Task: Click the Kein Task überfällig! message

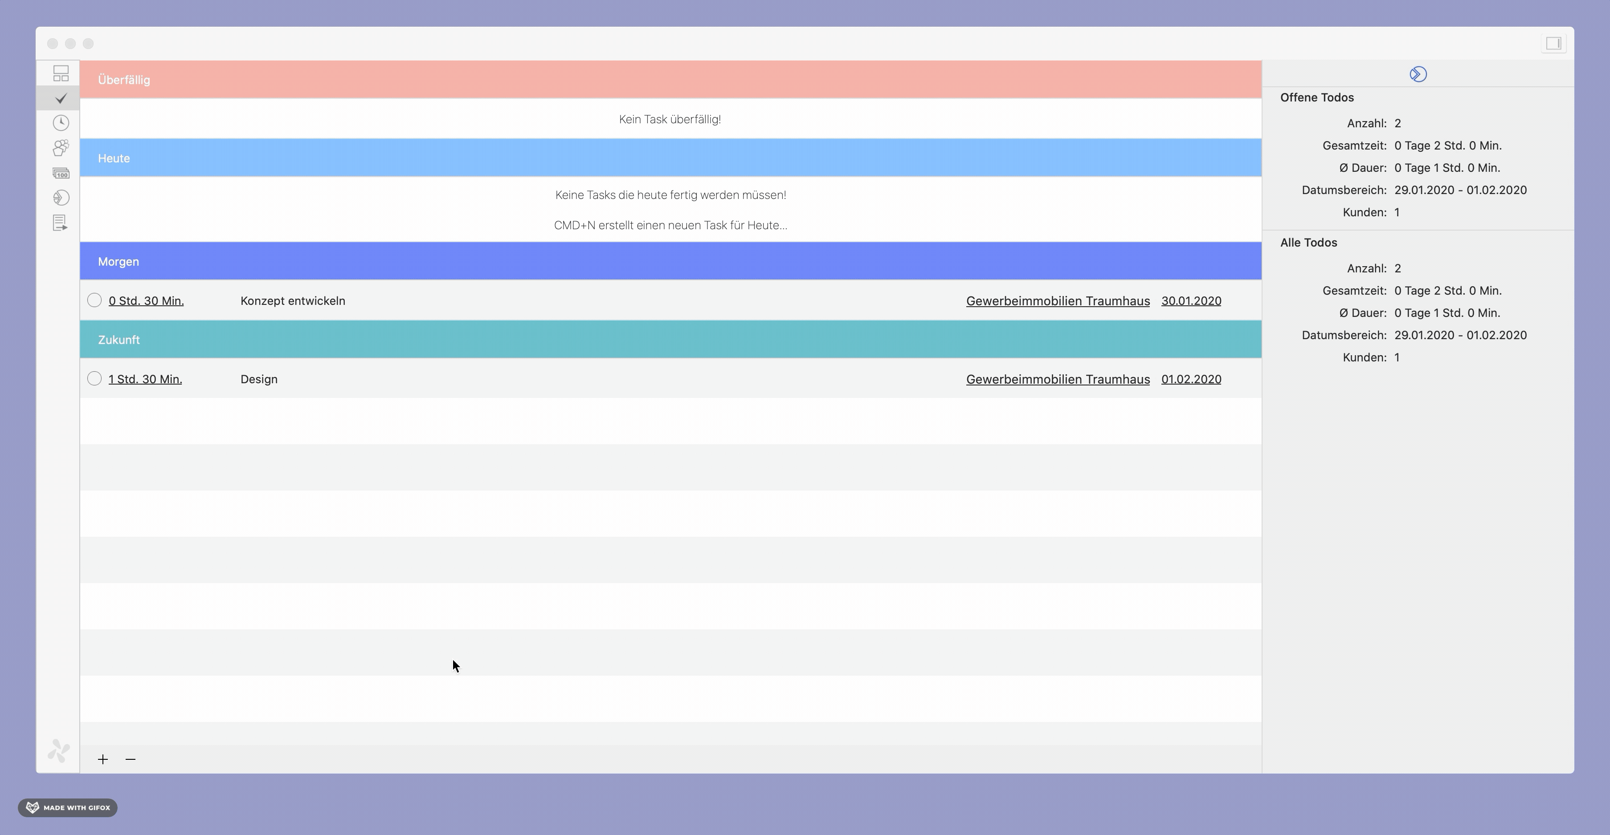Action: [x=670, y=119]
